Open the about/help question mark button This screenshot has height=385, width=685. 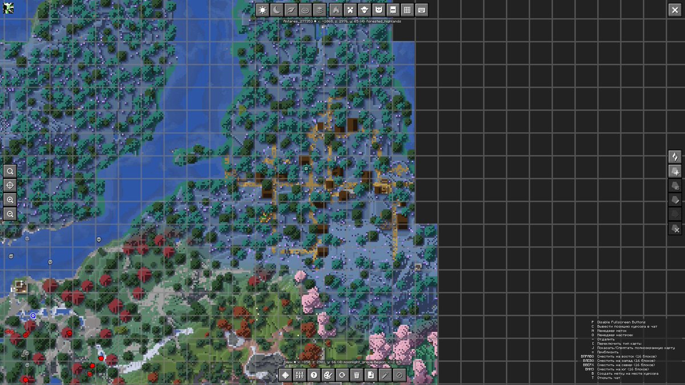pyautogui.click(x=314, y=375)
